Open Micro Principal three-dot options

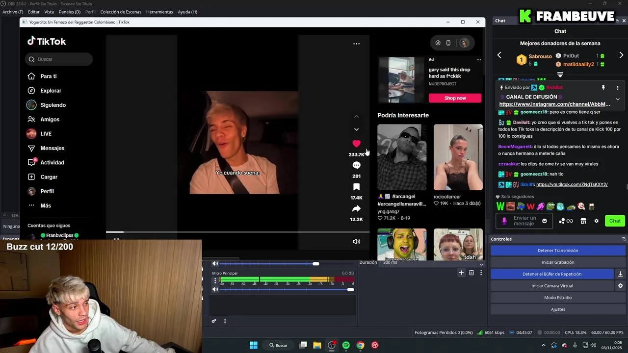[215, 281]
